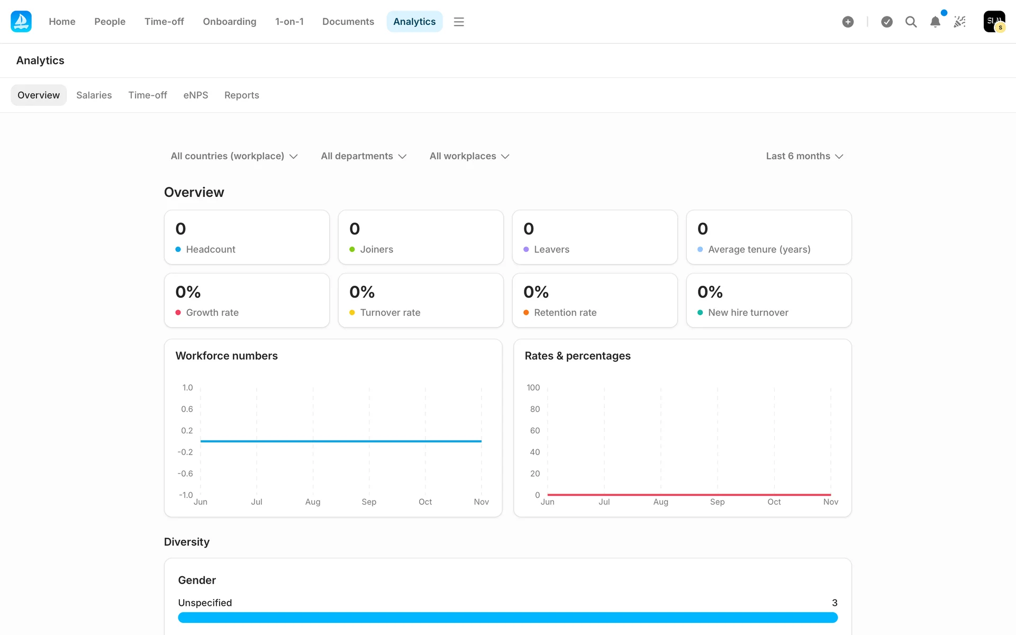Click the Headcount metric card

[247, 237]
